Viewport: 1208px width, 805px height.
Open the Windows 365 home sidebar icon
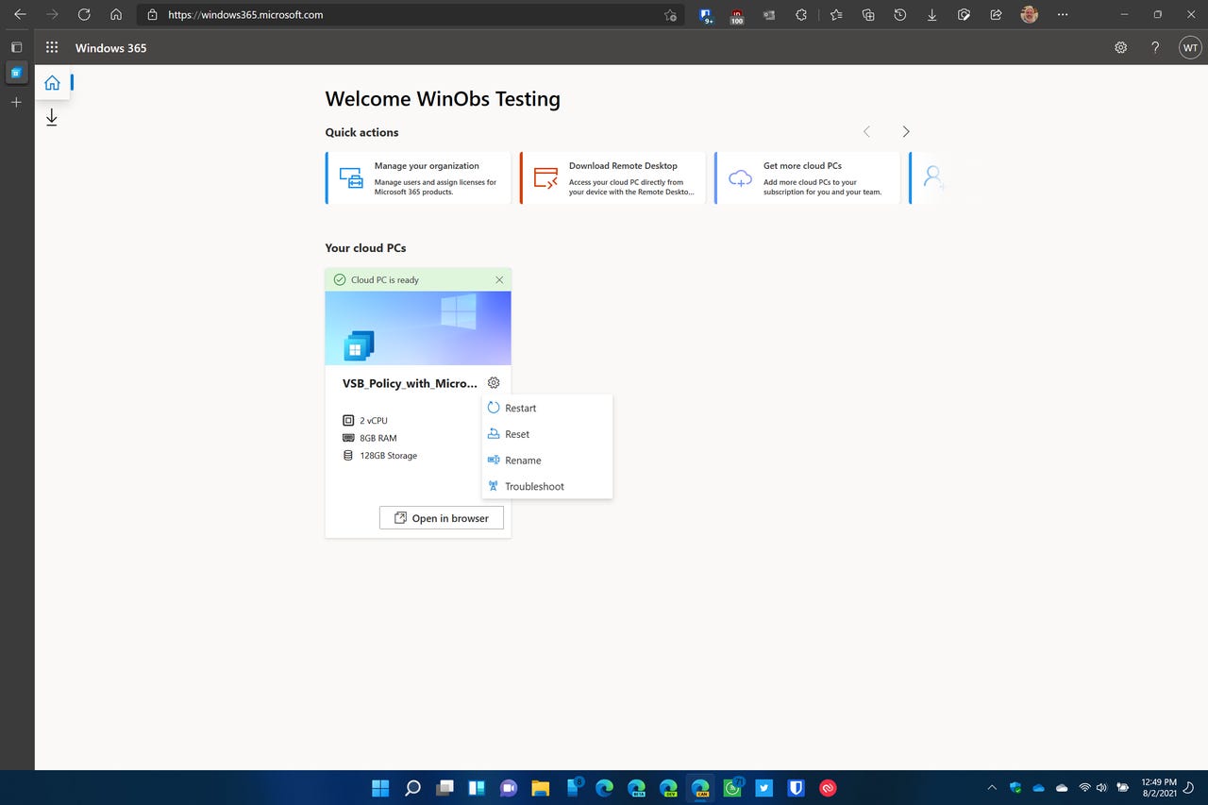click(x=52, y=83)
